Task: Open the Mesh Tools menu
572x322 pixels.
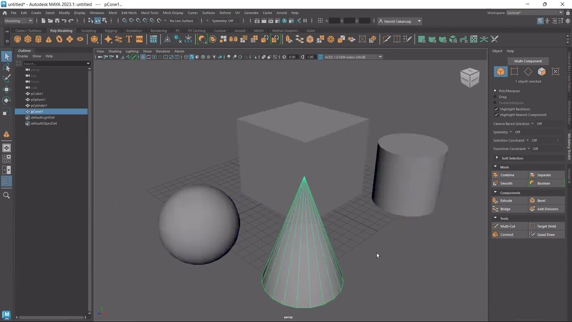Action: coord(150,13)
